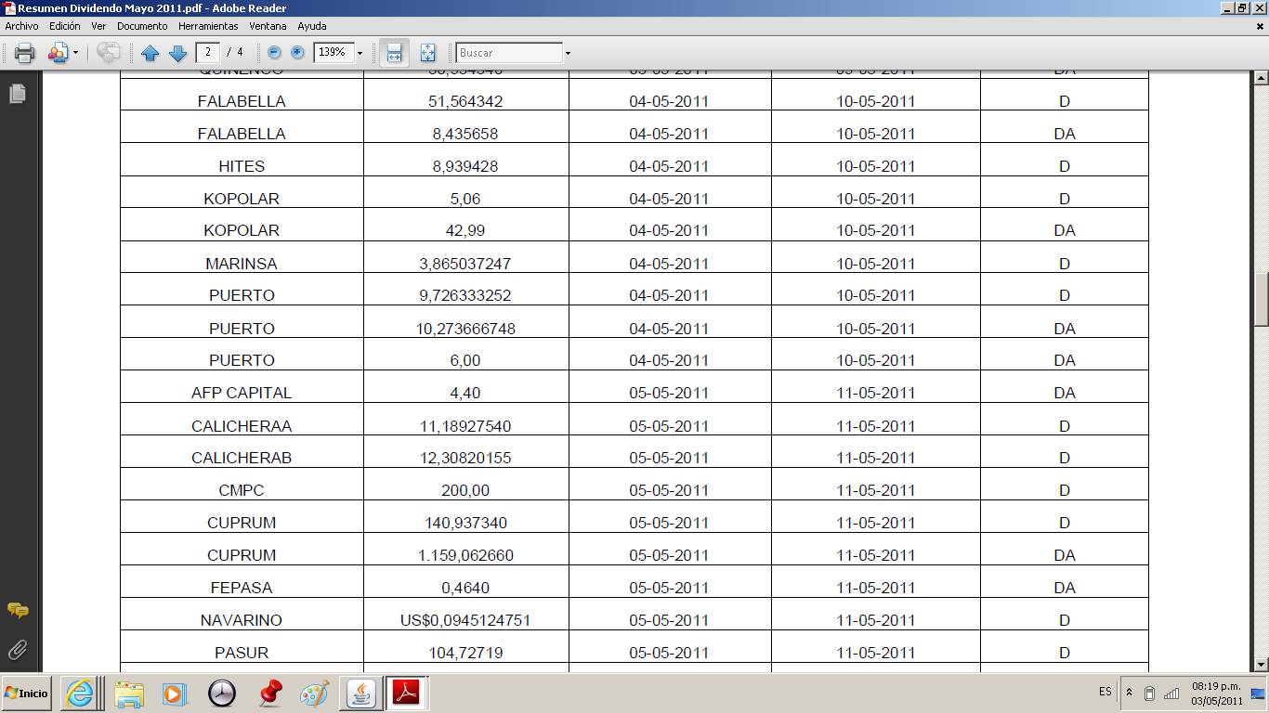This screenshot has width=1269, height=713.
Task: Go to the next page with down arrow
Action: coord(177,53)
